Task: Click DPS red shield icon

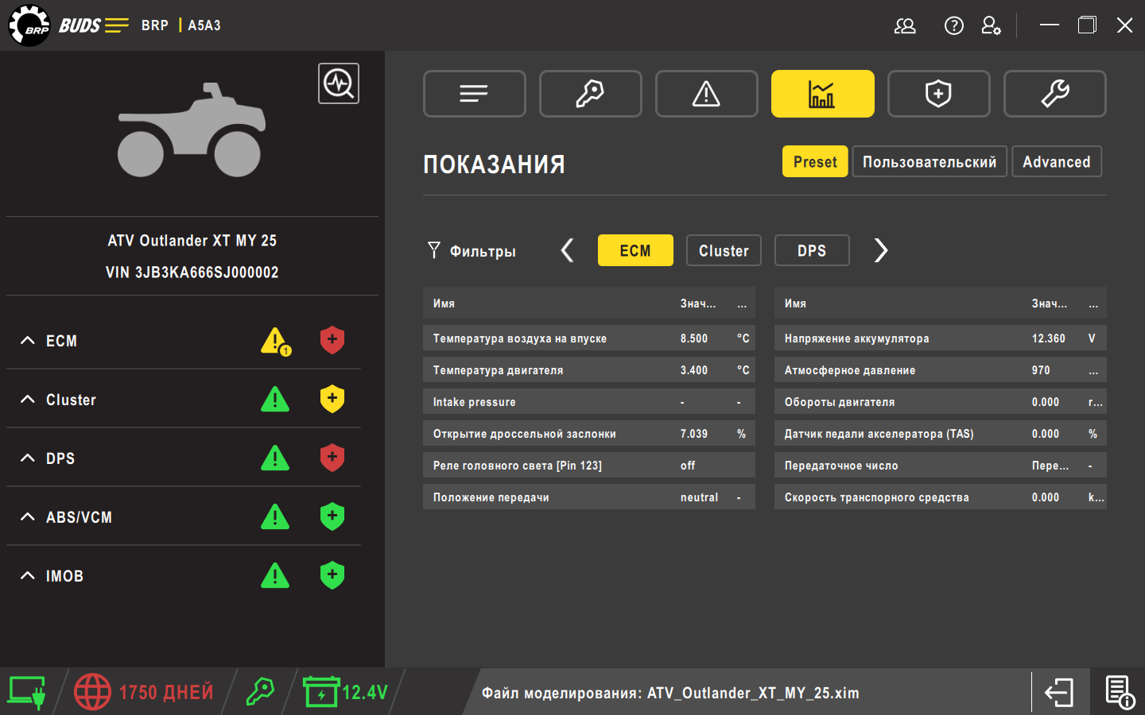Action: click(332, 458)
